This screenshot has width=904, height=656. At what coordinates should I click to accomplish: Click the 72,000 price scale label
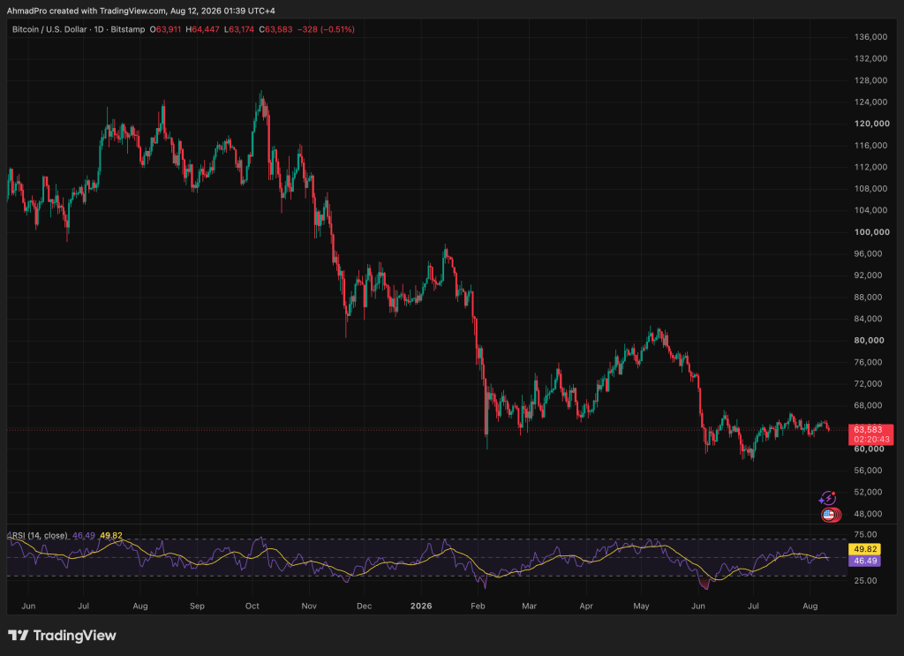coord(869,383)
